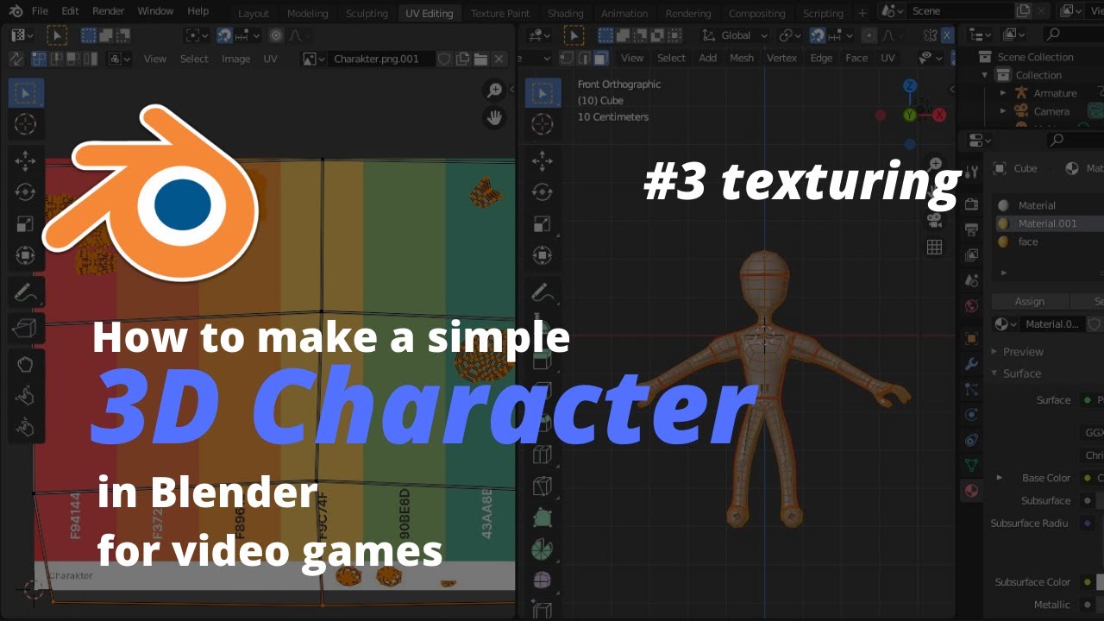The height and width of the screenshot is (621, 1104).
Task: Add a new workspace with plus button
Action: coord(862,13)
